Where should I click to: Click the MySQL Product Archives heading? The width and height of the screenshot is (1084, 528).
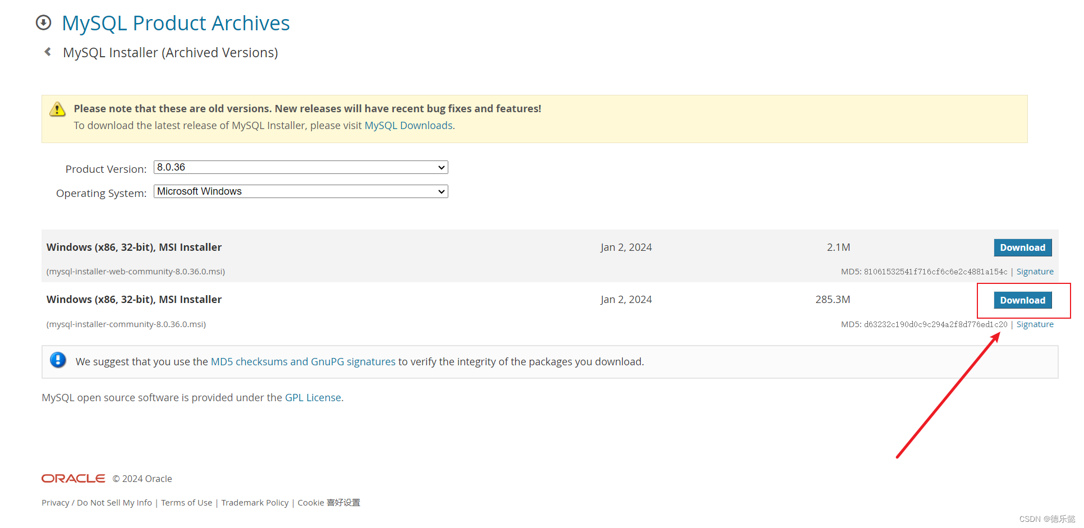(176, 23)
